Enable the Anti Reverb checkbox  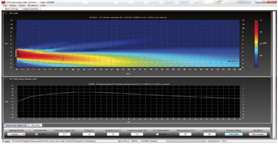click(x=37, y=134)
